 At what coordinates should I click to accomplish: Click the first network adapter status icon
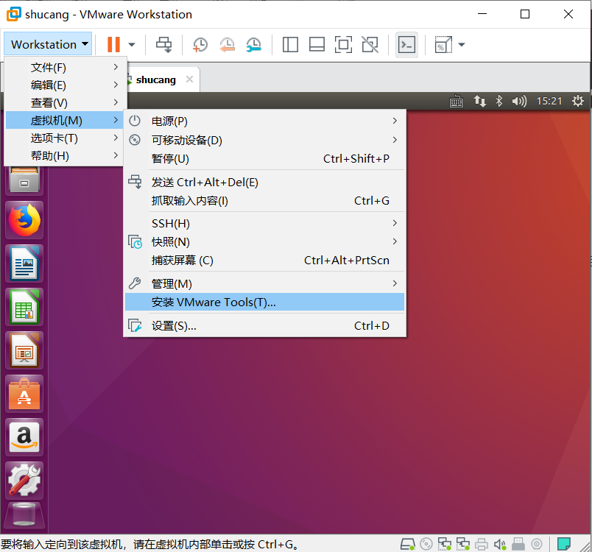coord(445,544)
